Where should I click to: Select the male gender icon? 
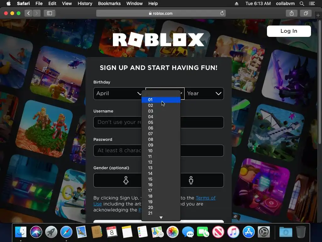pyautogui.click(x=191, y=180)
